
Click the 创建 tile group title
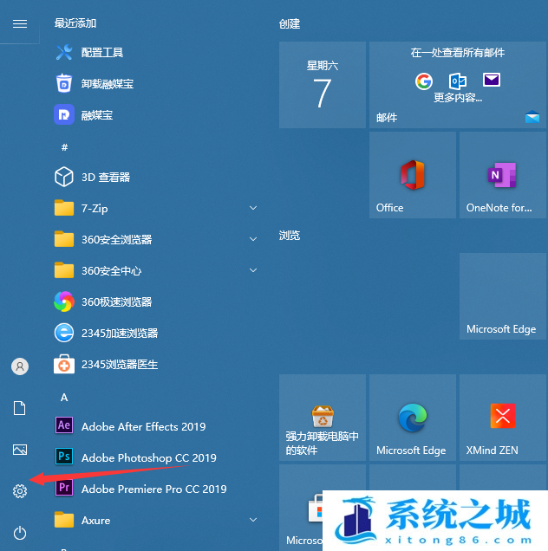[289, 24]
